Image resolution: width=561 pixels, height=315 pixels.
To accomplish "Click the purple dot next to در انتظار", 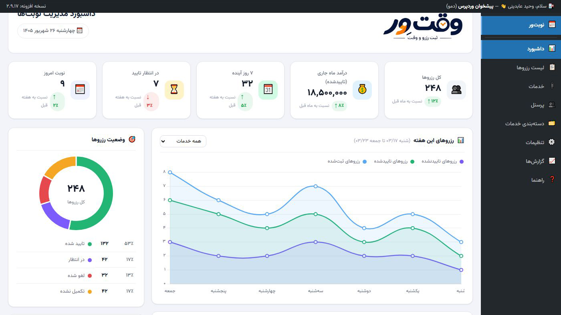I will pyautogui.click(x=90, y=260).
